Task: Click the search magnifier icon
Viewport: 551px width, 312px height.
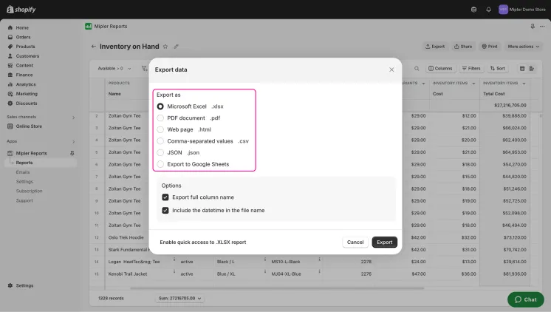Action: point(417,69)
